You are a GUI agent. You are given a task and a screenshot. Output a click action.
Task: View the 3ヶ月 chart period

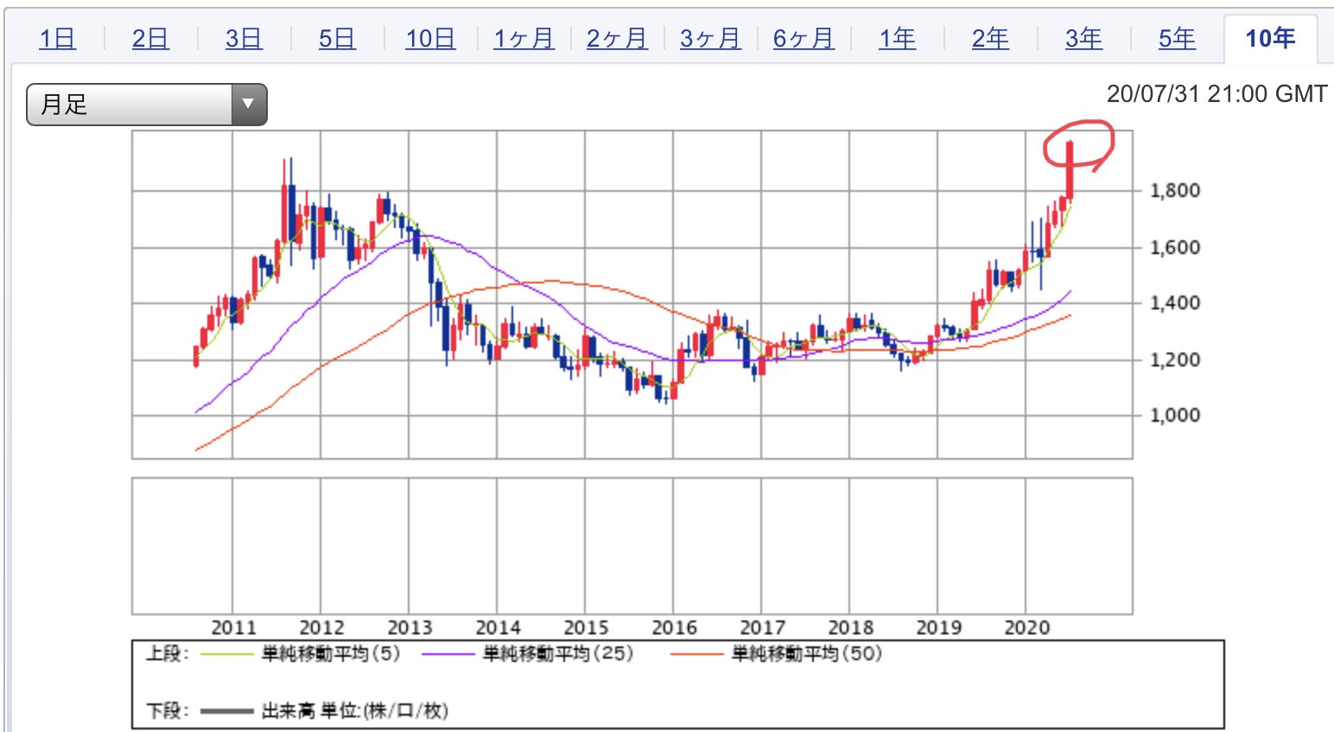710,38
